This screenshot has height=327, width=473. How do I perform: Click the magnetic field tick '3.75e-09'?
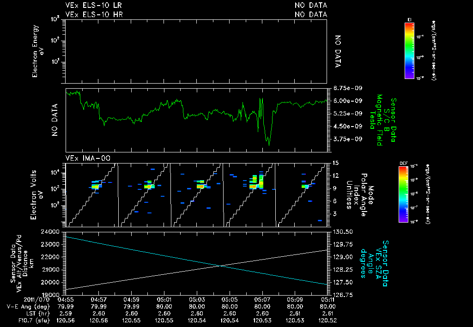348,139
